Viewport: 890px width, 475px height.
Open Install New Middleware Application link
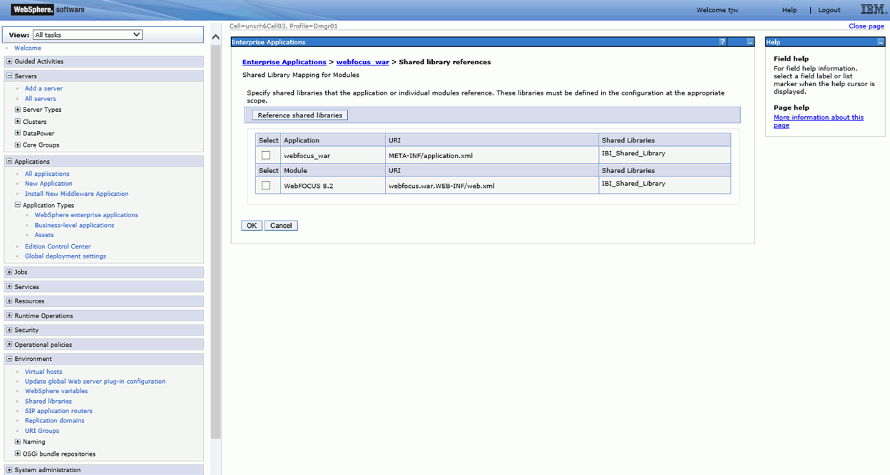tap(76, 194)
